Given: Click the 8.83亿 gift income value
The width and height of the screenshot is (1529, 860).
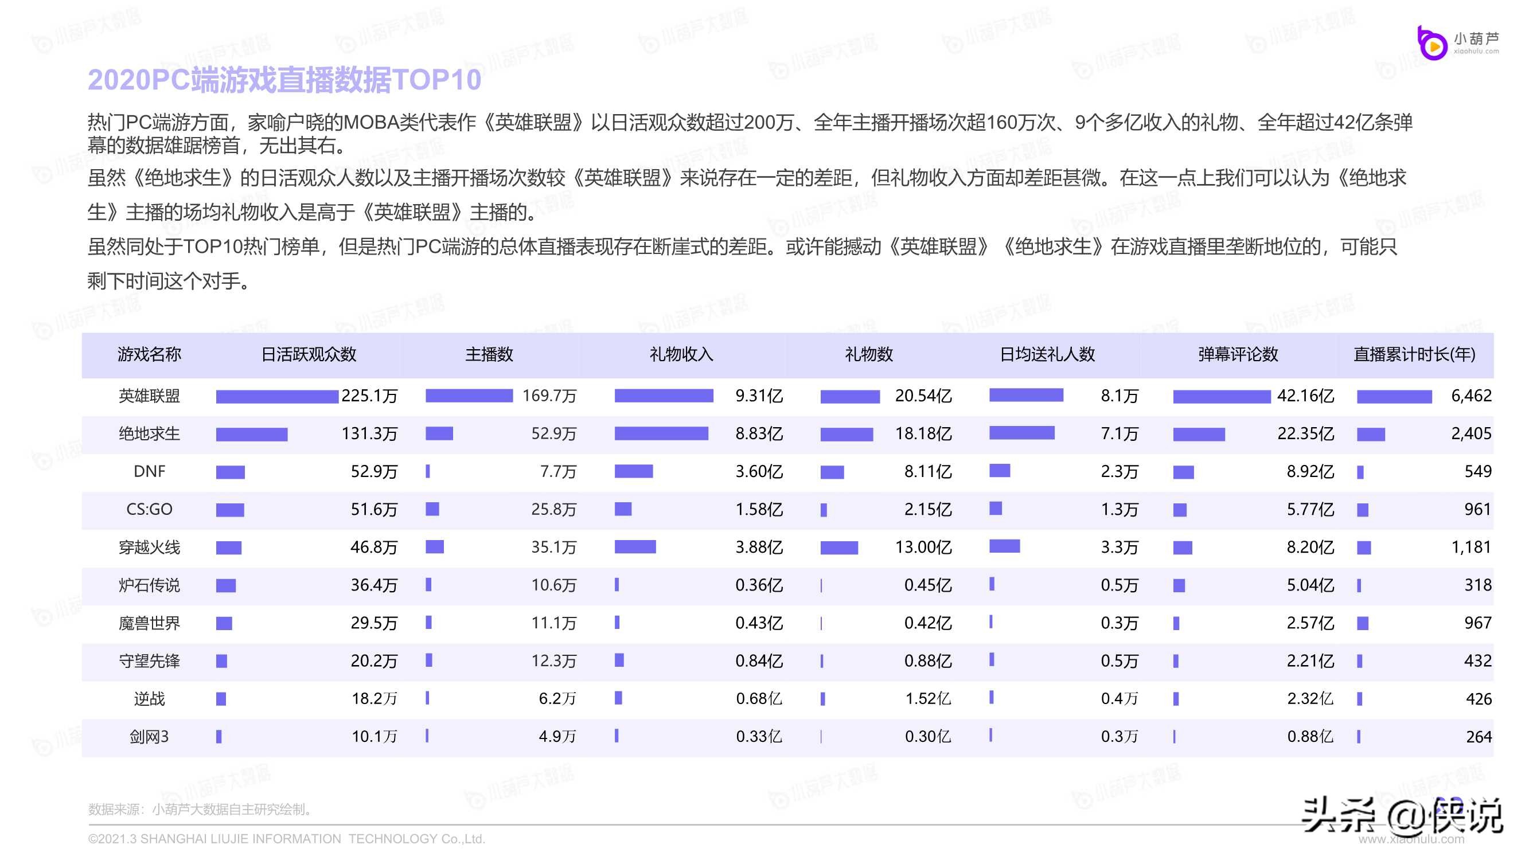Looking at the screenshot, I should pyautogui.click(x=759, y=434).
